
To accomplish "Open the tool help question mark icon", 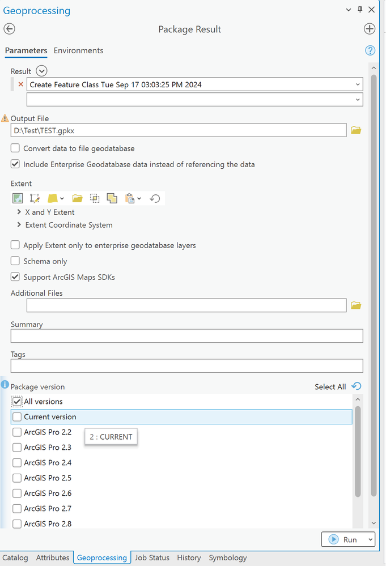I will pos(370,50).
